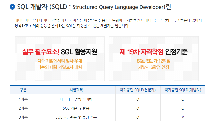209x124 pixels.
Task: Select the '2과목' row label
Action: (x=23, y=108)
